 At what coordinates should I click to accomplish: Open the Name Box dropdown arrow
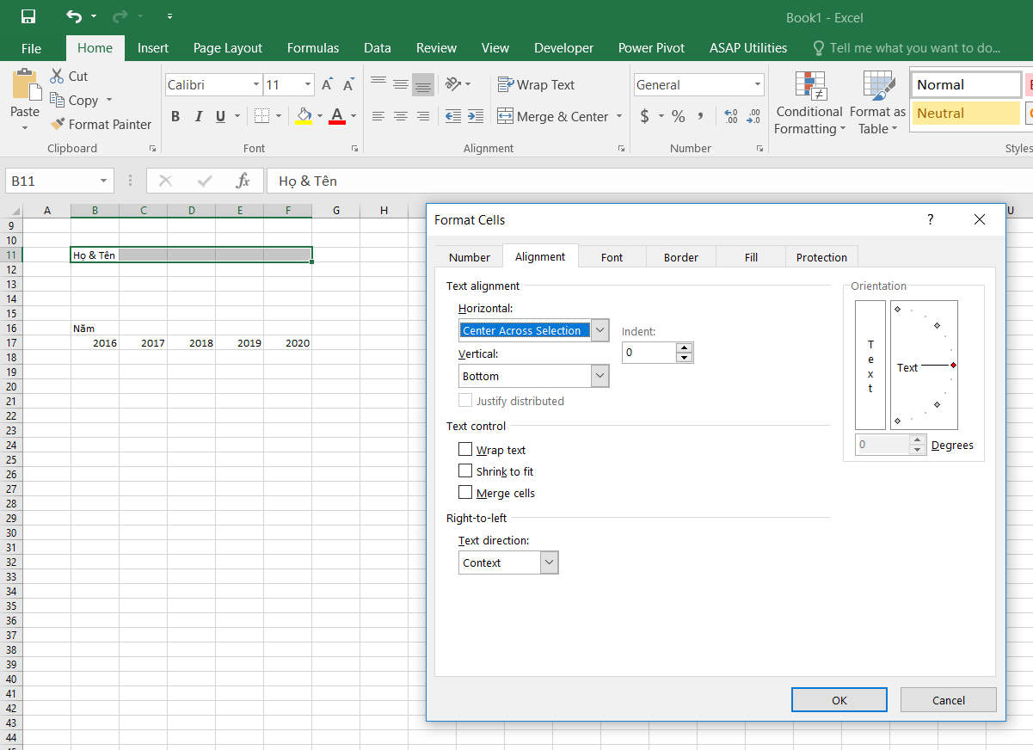tap(104, 181)
